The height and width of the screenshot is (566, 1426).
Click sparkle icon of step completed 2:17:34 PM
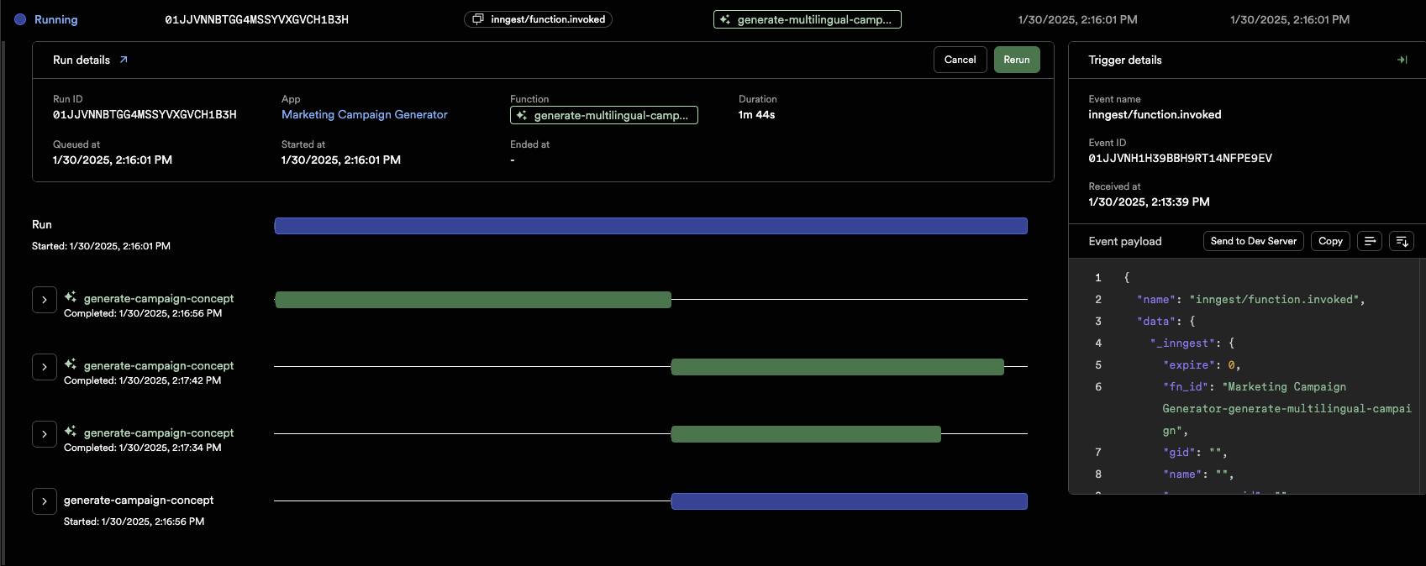[71, 432]
